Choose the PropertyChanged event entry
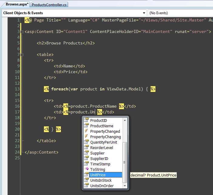 (105, 131)
